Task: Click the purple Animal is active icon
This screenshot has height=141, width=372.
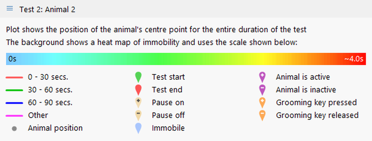Action: coord(262,77)
